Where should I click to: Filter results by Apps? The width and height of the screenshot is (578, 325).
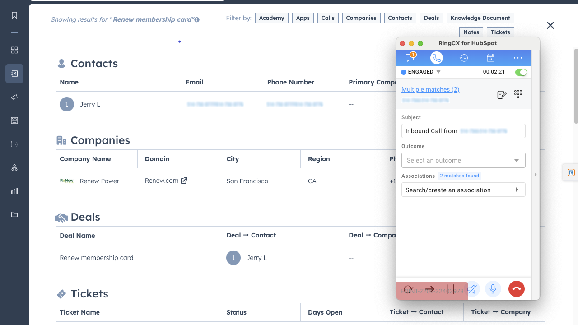(303, 18)
